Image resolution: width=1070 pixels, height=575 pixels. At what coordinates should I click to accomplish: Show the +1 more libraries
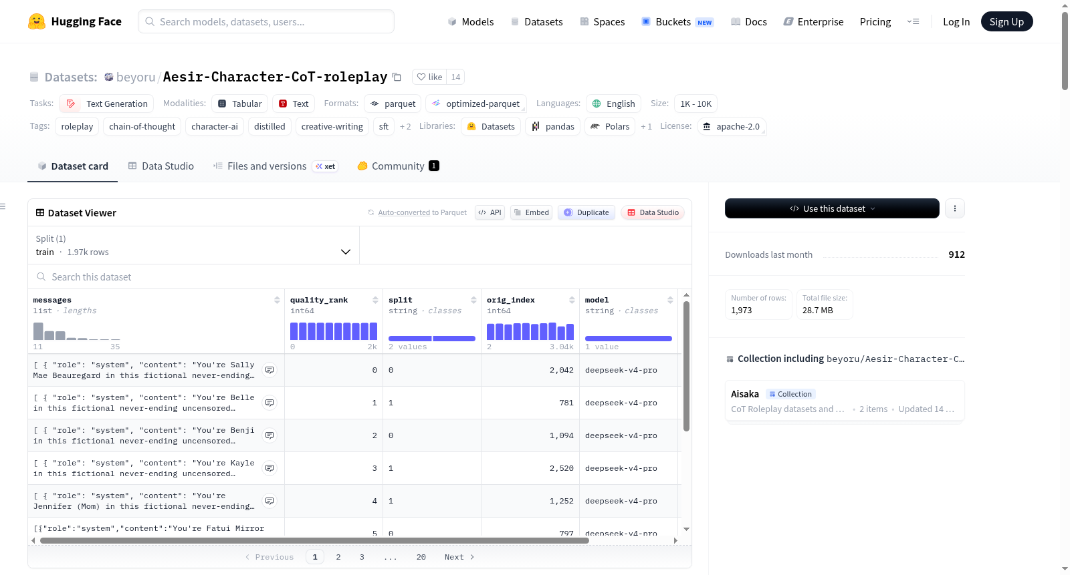(646, 126)
